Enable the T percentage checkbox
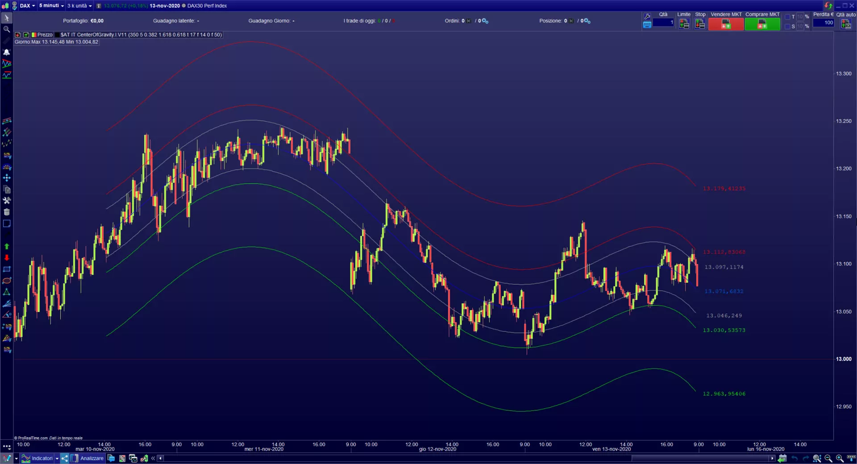Viewport: 857px width, 464px height. [788, 17]
